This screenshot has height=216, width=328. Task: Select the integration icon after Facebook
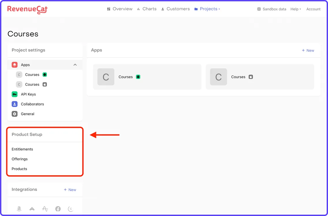pos(71,209)
